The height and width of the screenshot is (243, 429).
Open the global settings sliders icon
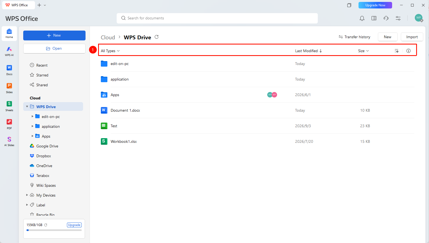point(398,18)
